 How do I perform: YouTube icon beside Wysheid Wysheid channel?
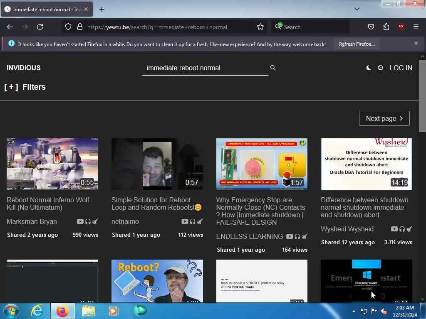394,229
